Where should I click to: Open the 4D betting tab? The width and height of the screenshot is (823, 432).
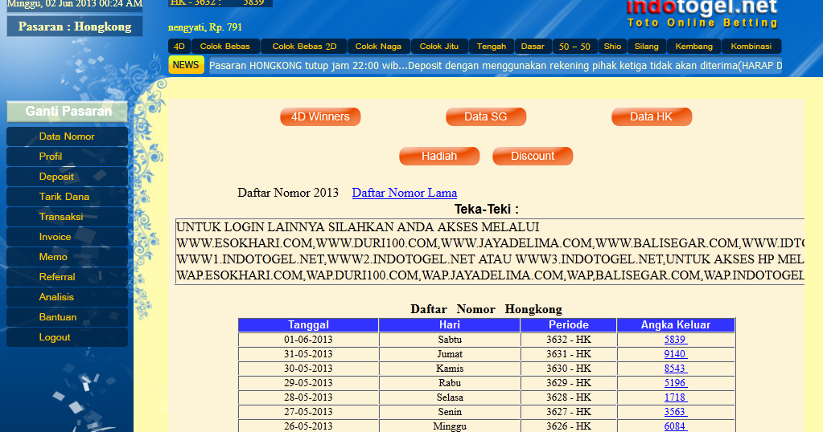pos(179,47)
